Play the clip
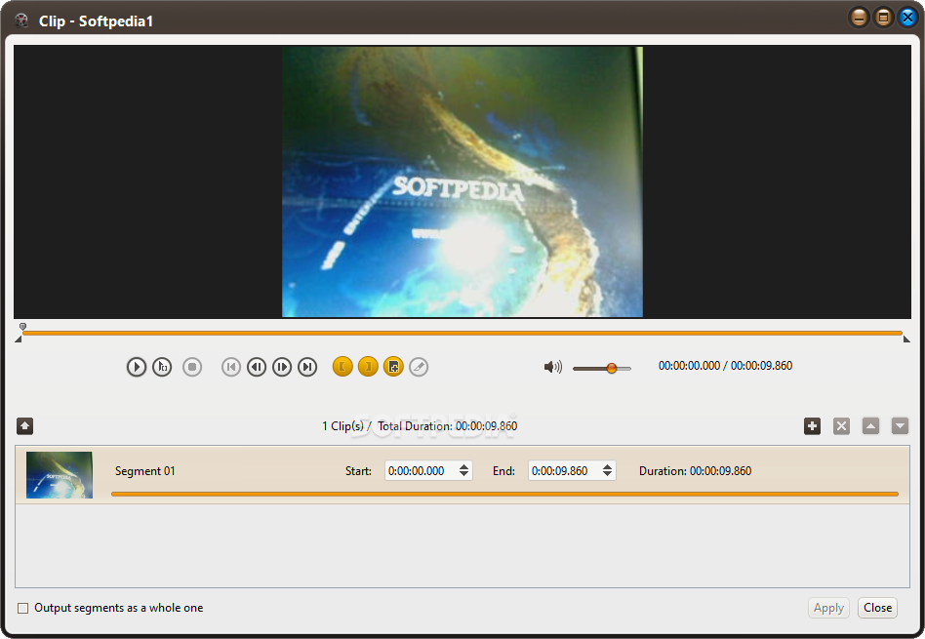This screenshot has height=639, width=925. [137, 367]
